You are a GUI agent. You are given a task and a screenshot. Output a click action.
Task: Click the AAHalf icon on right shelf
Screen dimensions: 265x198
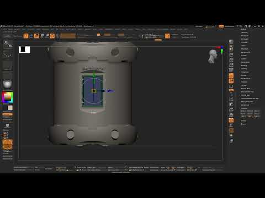(x=231, y=65)
